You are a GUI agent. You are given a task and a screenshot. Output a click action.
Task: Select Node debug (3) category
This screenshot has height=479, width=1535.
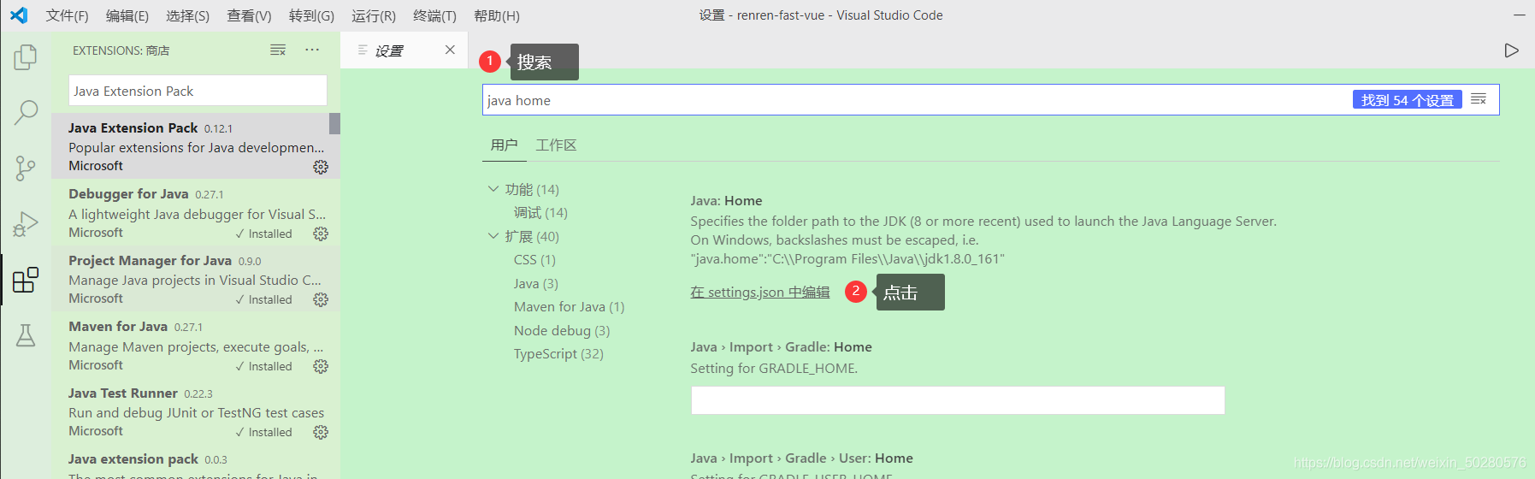tap(562, 330)
